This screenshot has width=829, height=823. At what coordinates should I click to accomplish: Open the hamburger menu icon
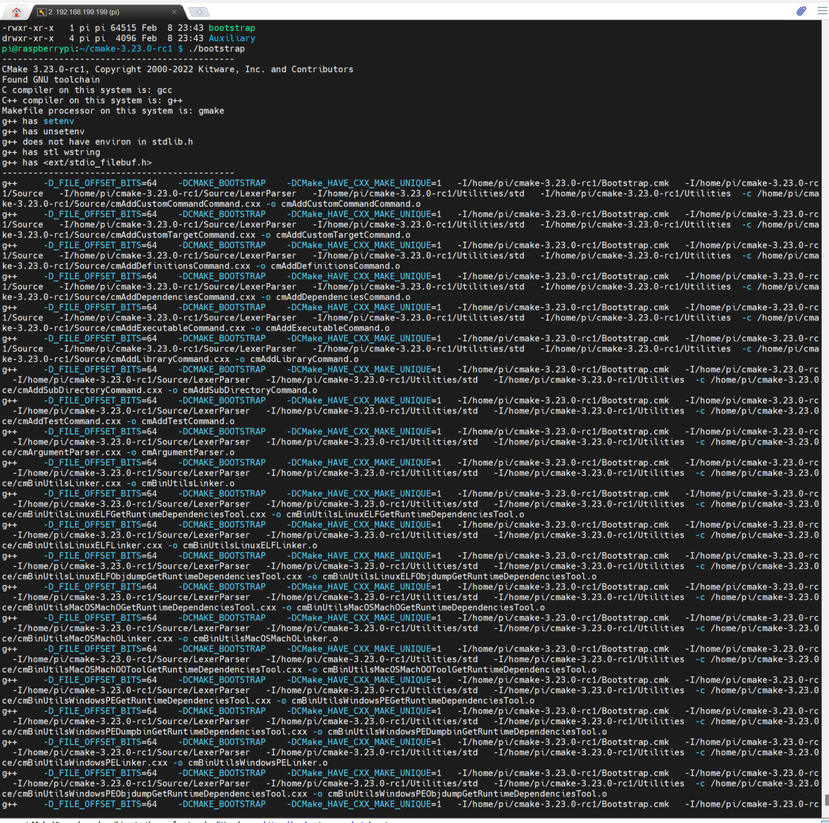coord(822,11)
